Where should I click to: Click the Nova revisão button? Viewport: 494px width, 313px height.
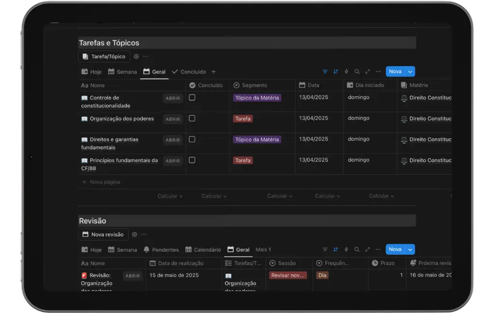click(103, 234)
